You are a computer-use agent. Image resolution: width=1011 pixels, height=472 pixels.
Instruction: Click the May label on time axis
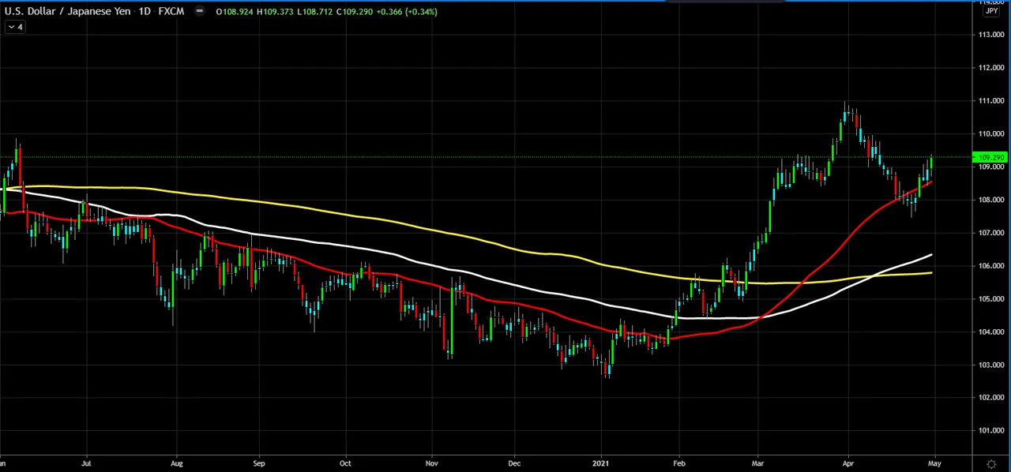click(x=934, y=463)
